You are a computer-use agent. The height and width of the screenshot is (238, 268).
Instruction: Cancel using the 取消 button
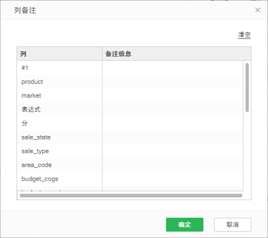coord(233,225)
